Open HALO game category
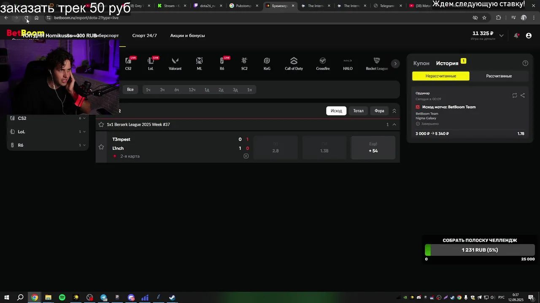Image resolution: width=540 pixels, height=303 pixels. (x=348, y=64)
